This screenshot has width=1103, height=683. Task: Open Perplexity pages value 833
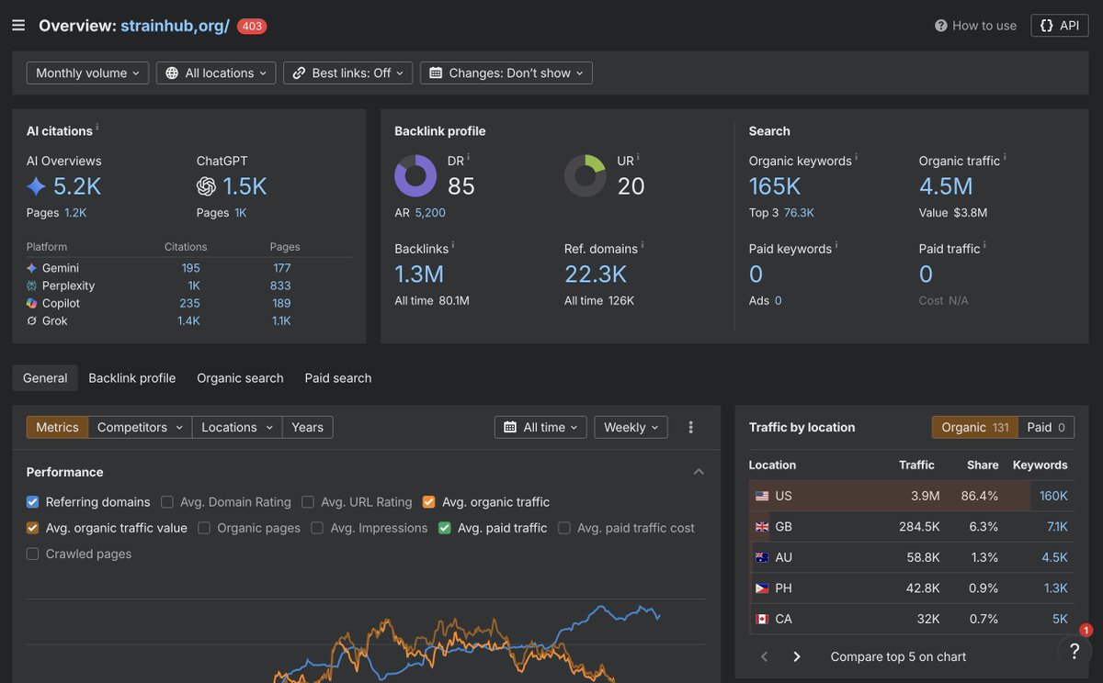[281, 286]
